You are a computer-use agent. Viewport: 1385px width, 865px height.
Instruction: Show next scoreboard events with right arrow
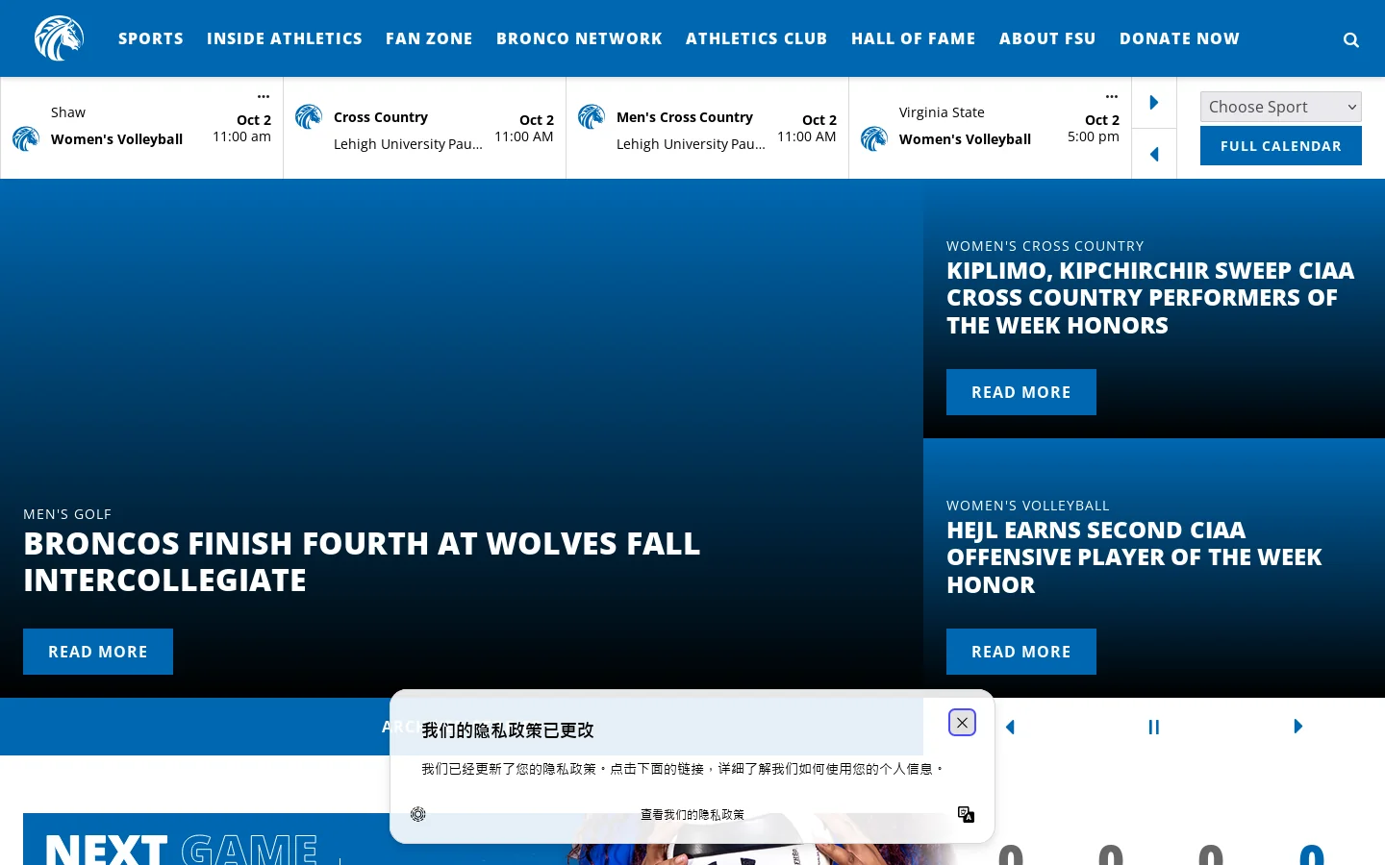(x=1154, y=103)
